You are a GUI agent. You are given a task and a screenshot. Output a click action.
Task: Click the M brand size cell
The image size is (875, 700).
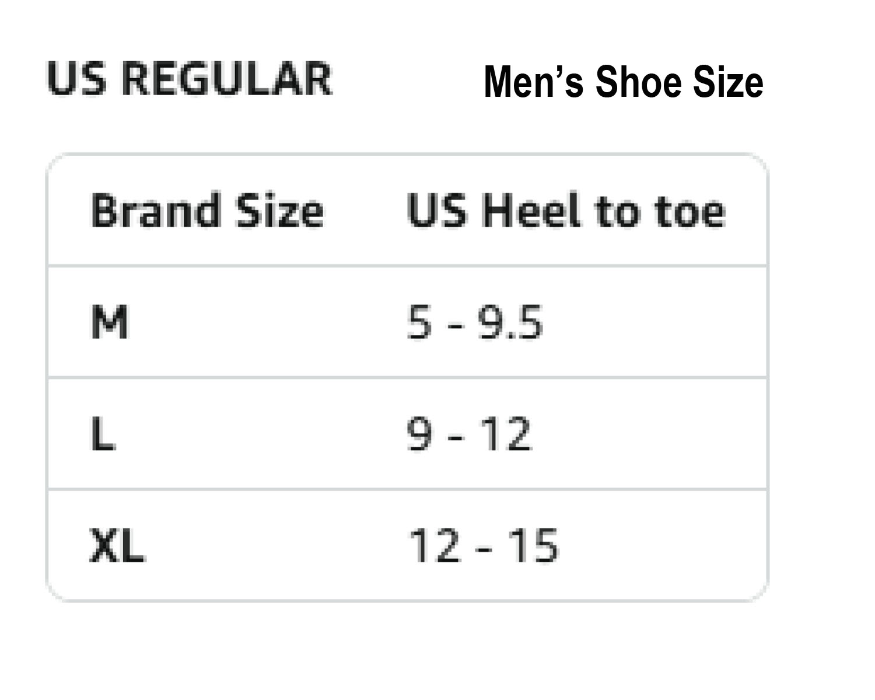[110, 322]
